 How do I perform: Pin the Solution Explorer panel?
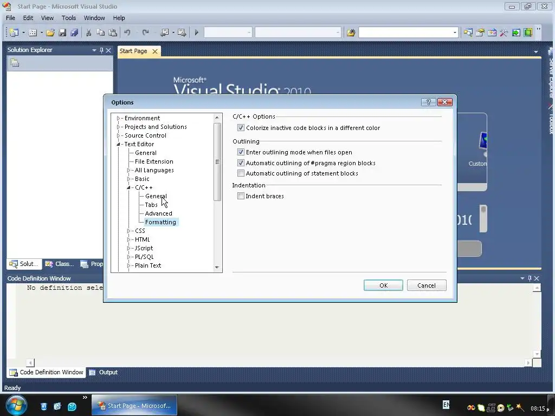click(x=101, y=50)
